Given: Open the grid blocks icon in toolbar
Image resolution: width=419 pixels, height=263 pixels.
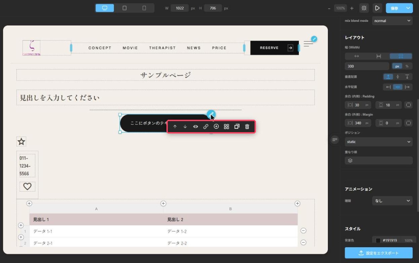Looking at the screenshot, I should coord(226,126).
